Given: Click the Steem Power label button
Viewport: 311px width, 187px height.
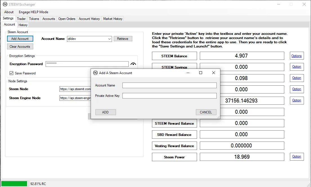Looking at the screenshot, I should point(174,157).
